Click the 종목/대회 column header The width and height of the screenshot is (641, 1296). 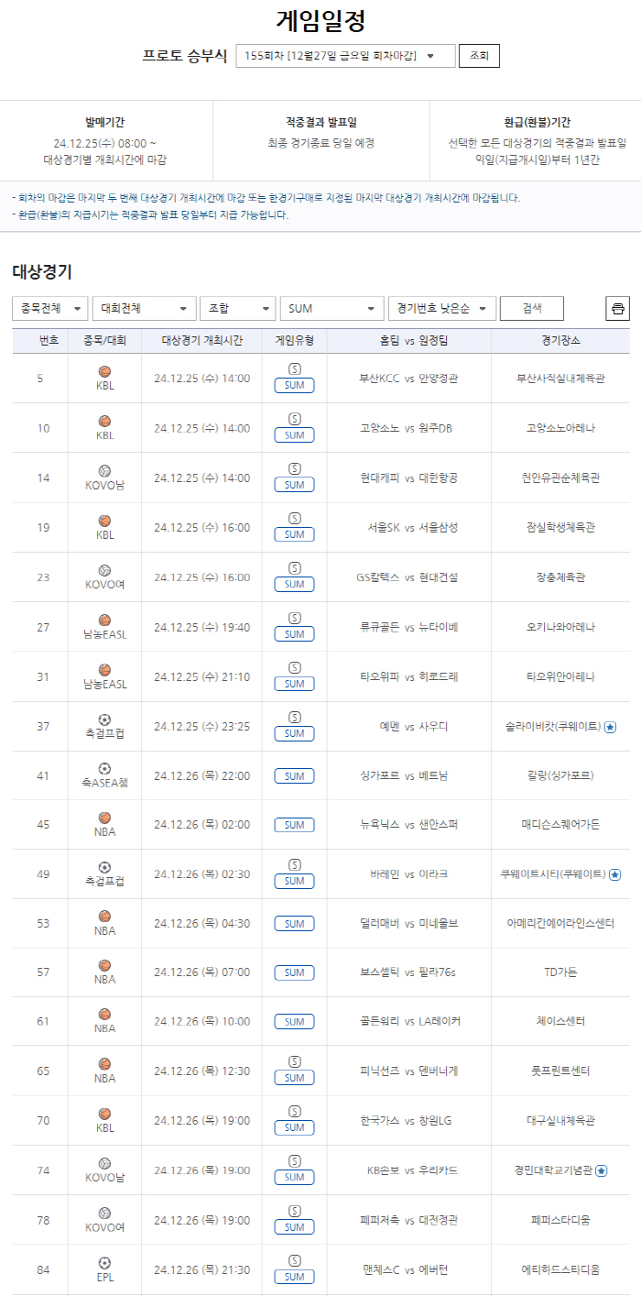coord(104,340)
